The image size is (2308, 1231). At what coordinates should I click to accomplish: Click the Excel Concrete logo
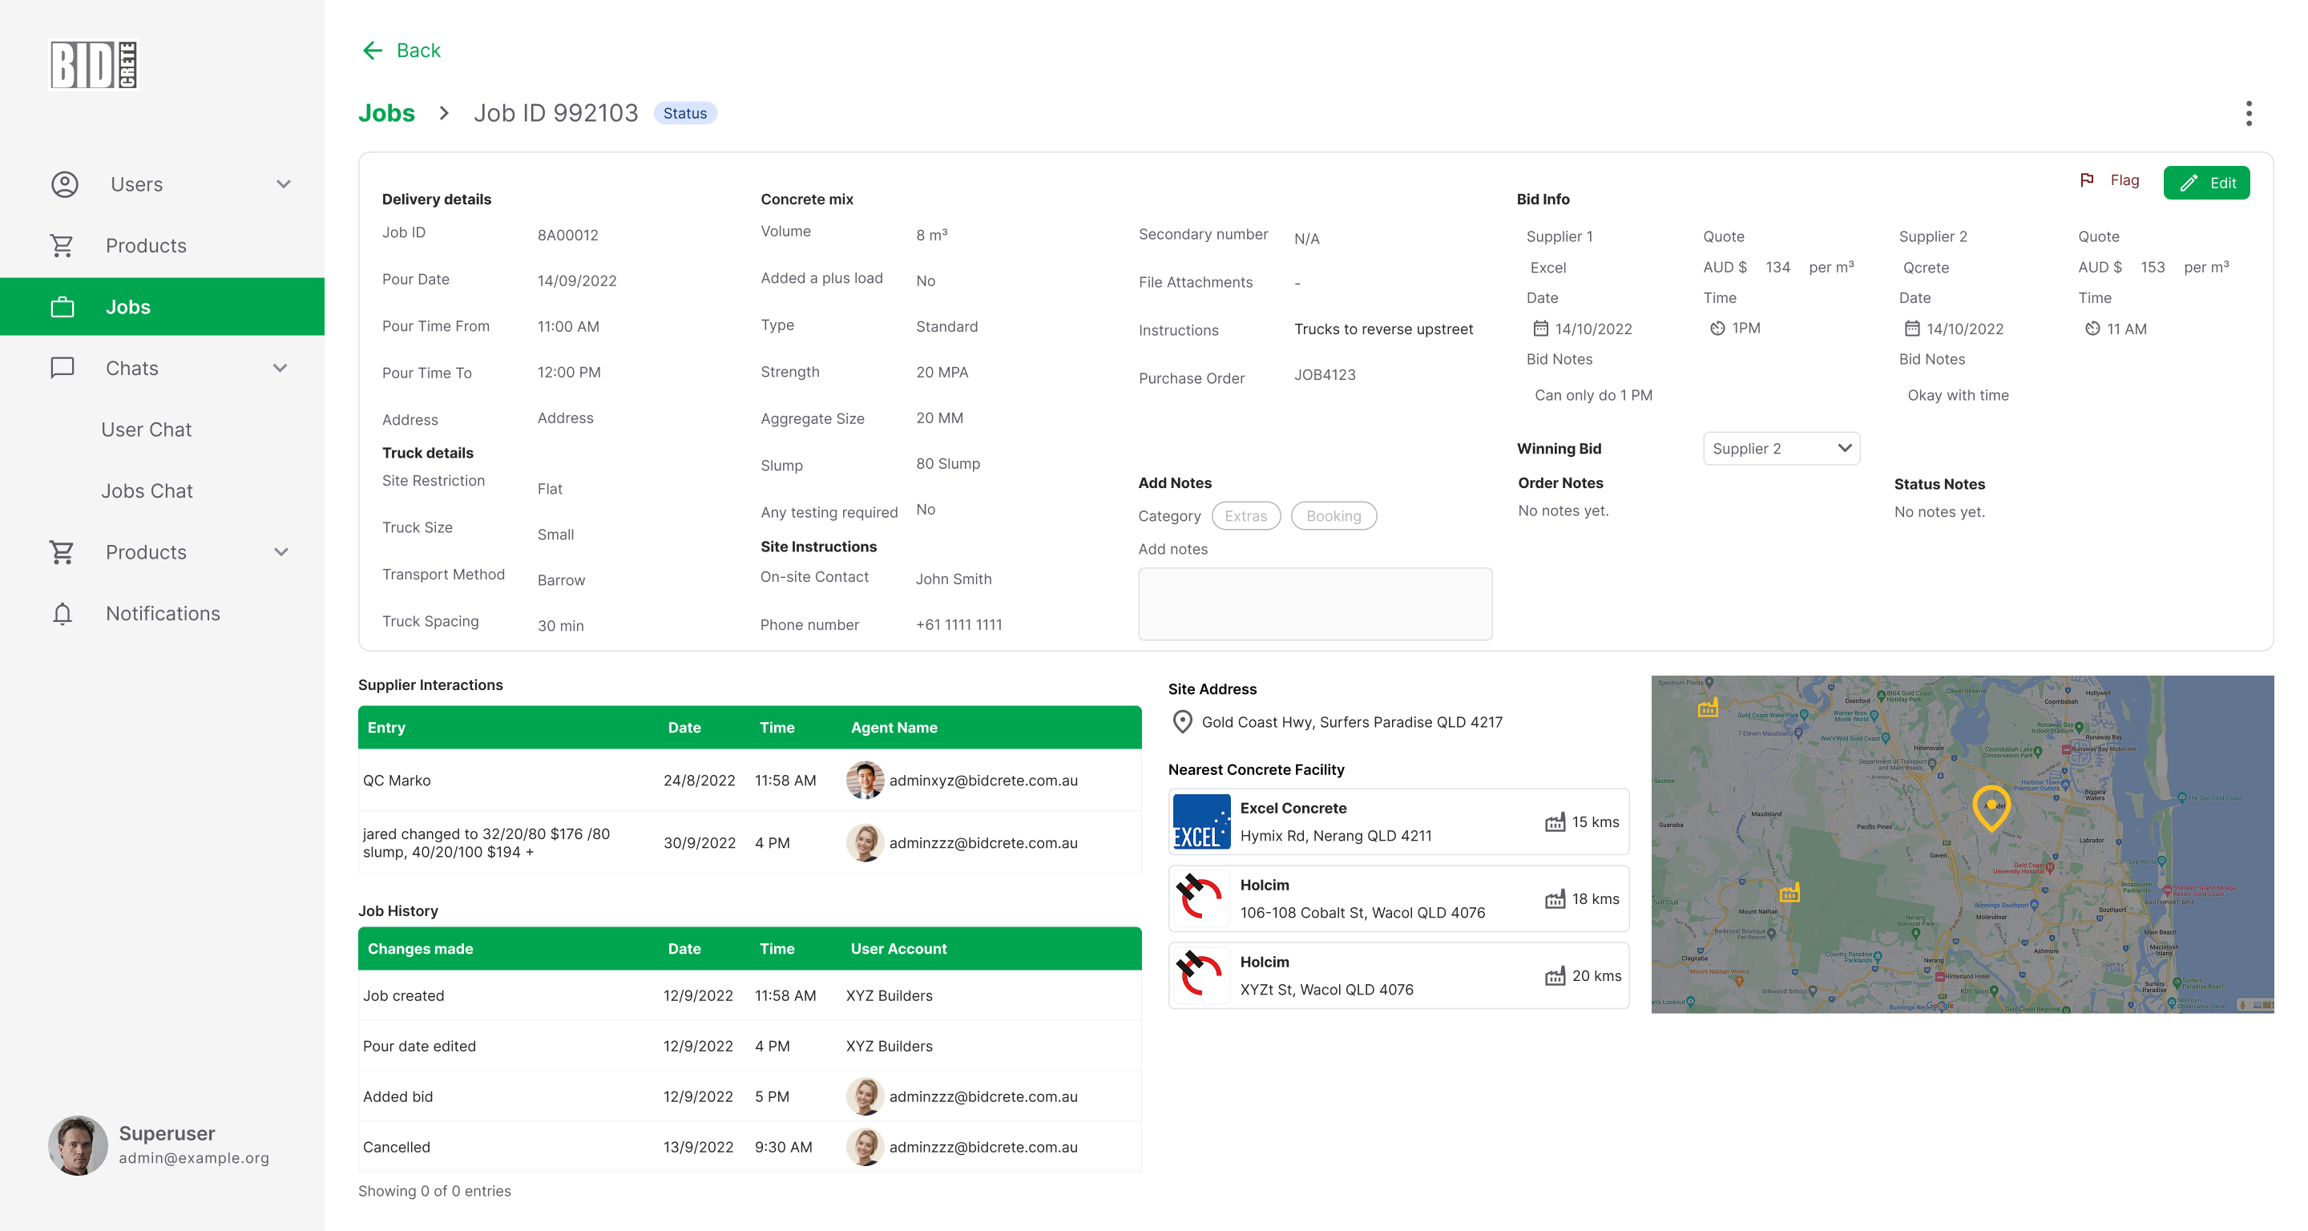point(1201,821)
